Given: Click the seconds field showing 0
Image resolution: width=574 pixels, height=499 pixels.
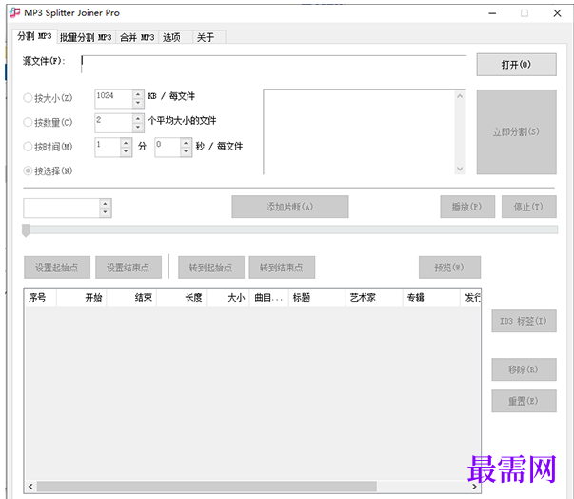Looking at the screenshot, I should coord(168,148).
